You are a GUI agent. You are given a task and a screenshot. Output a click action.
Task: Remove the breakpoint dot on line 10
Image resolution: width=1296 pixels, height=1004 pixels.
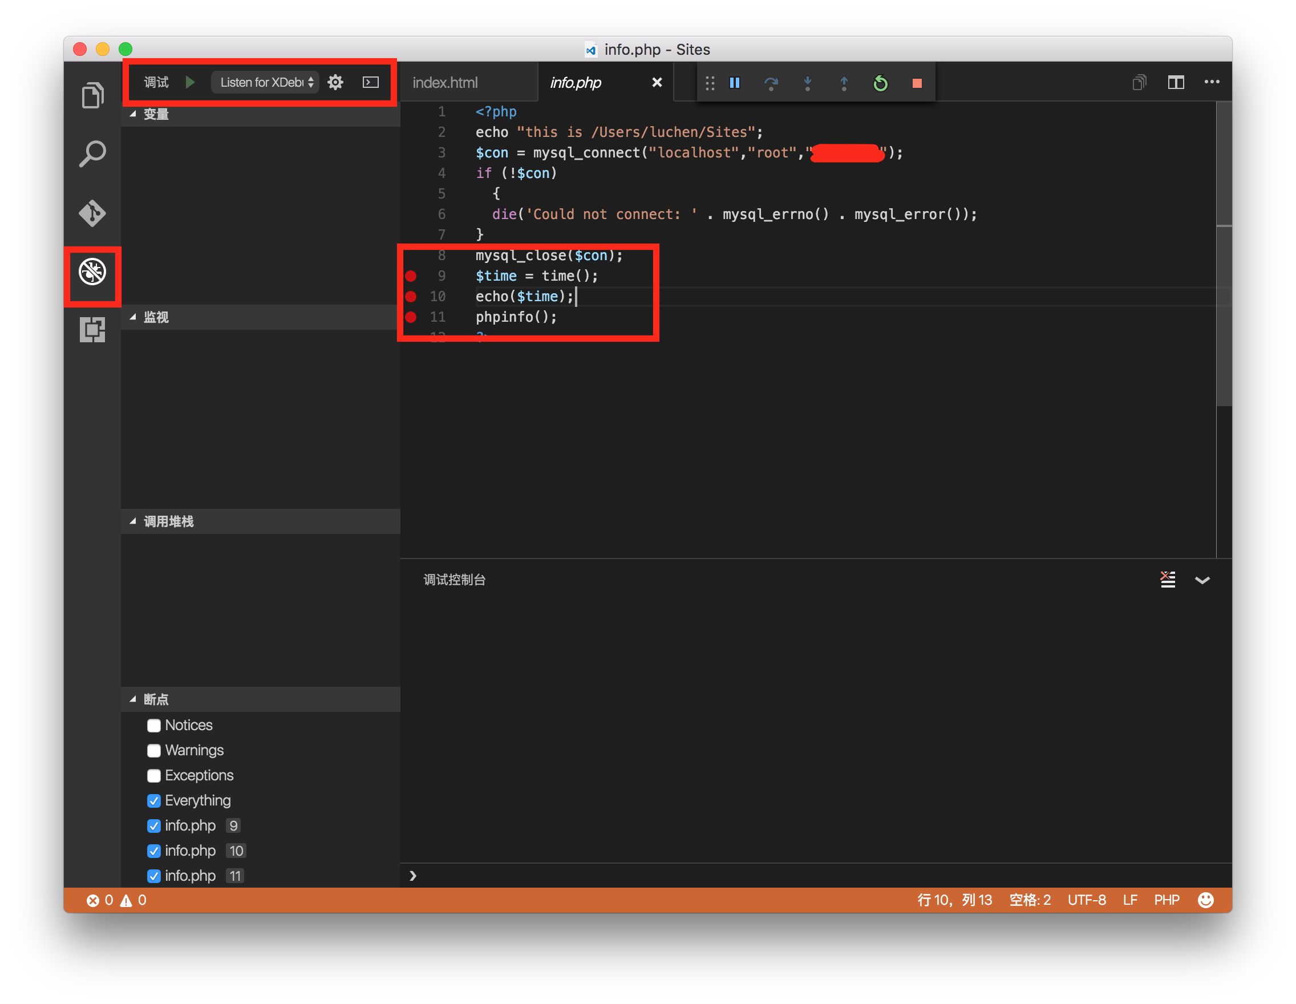tap(411, 297)
